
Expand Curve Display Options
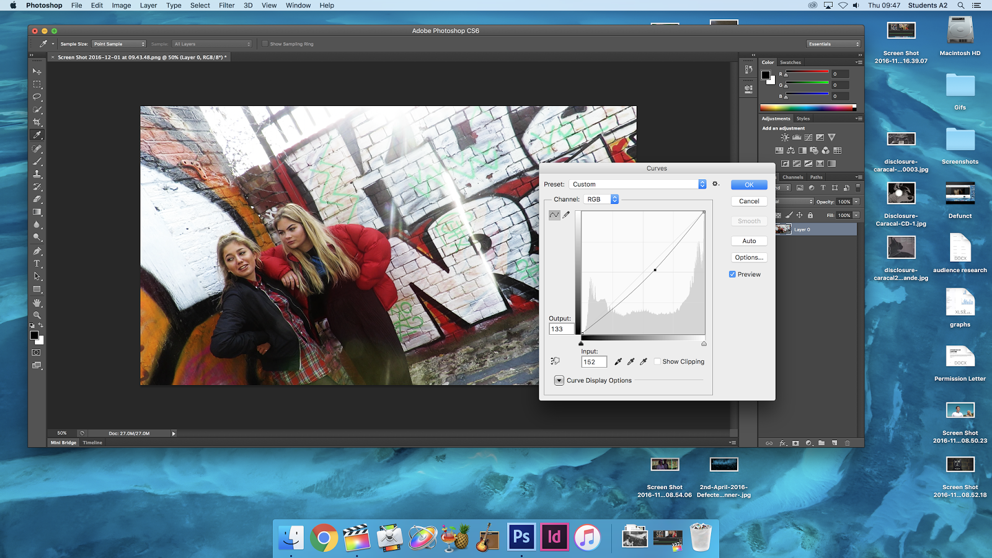pyautogui.click(x=559, y=381)
